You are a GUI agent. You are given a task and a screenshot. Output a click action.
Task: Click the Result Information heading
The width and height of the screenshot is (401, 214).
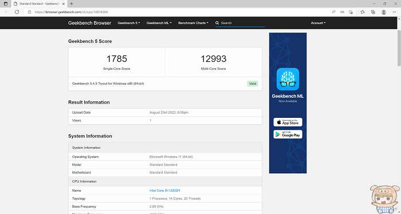tap(89, 102)
